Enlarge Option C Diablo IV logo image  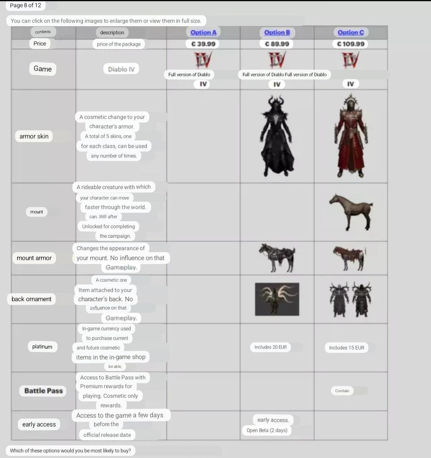tap(351, 60)
